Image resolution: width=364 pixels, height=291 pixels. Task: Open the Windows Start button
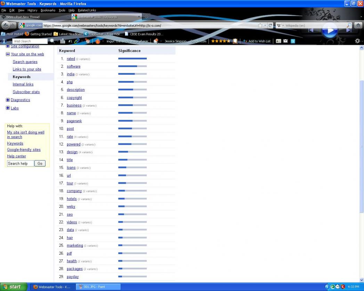click(14, 287)
